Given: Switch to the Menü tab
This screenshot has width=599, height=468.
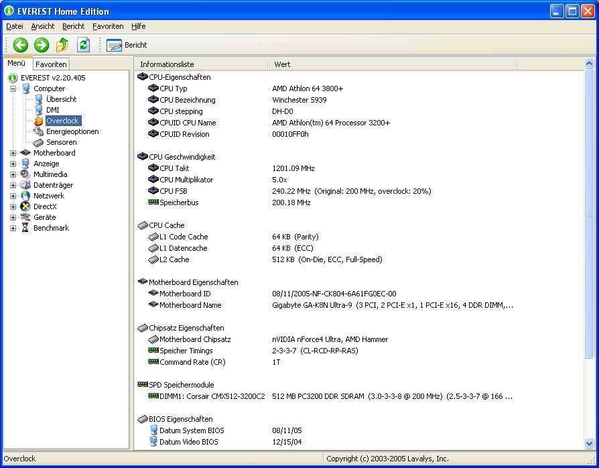Looking at the screenshot, I should pos(17,63).
